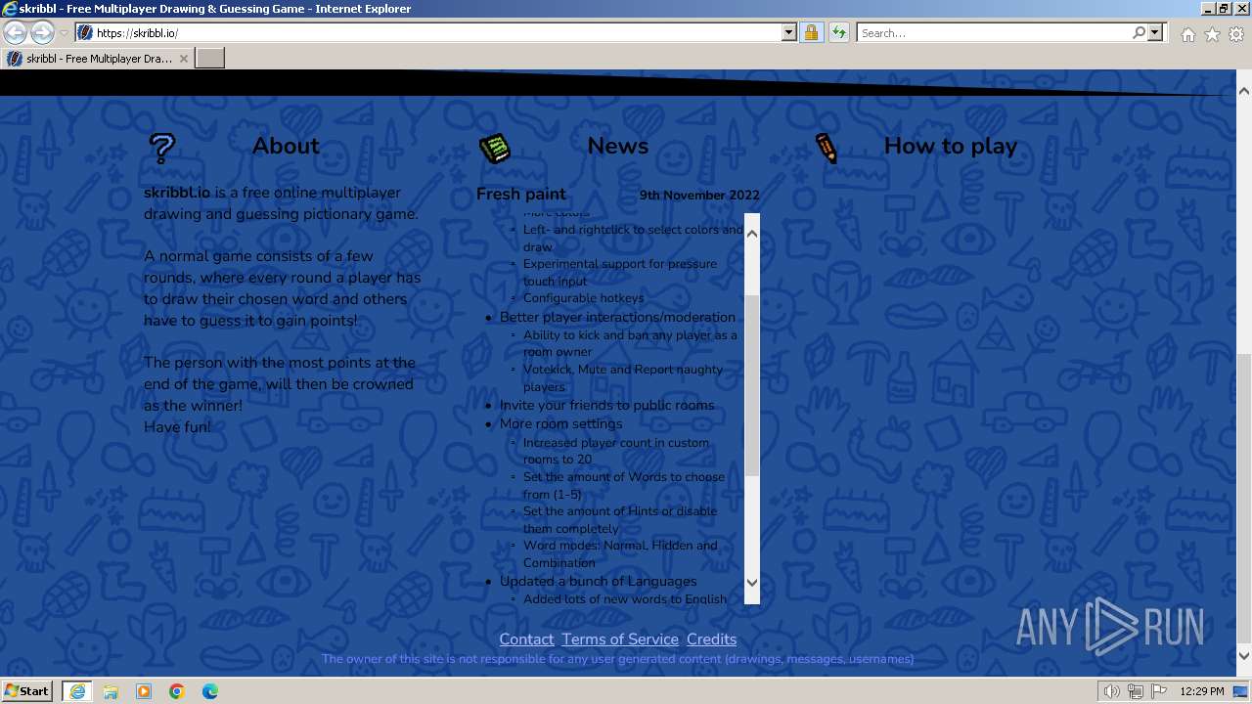Click the skribbl favicon in address bar
1252x704 pixels.
(85, 32)
